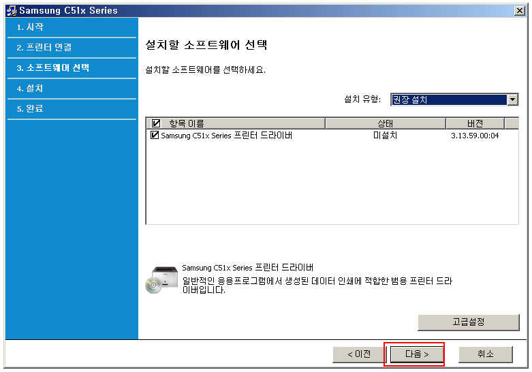Cancel installation with the 취소 button

tap(486, 354)
